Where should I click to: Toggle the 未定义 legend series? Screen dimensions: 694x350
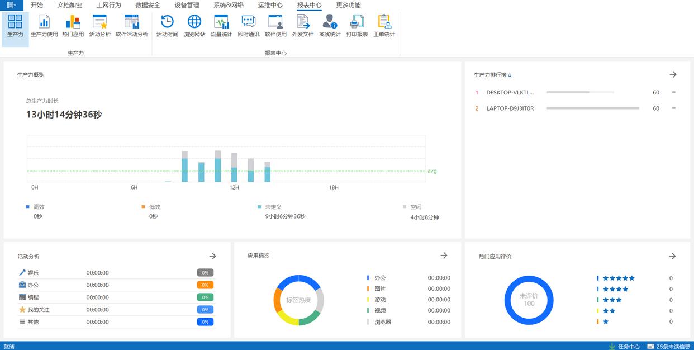click(x=273, y=207)
